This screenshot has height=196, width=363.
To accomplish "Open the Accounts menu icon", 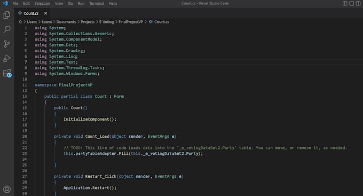I will (7, 190).
